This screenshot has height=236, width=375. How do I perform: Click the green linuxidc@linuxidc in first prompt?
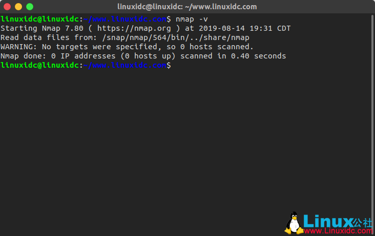40,19
